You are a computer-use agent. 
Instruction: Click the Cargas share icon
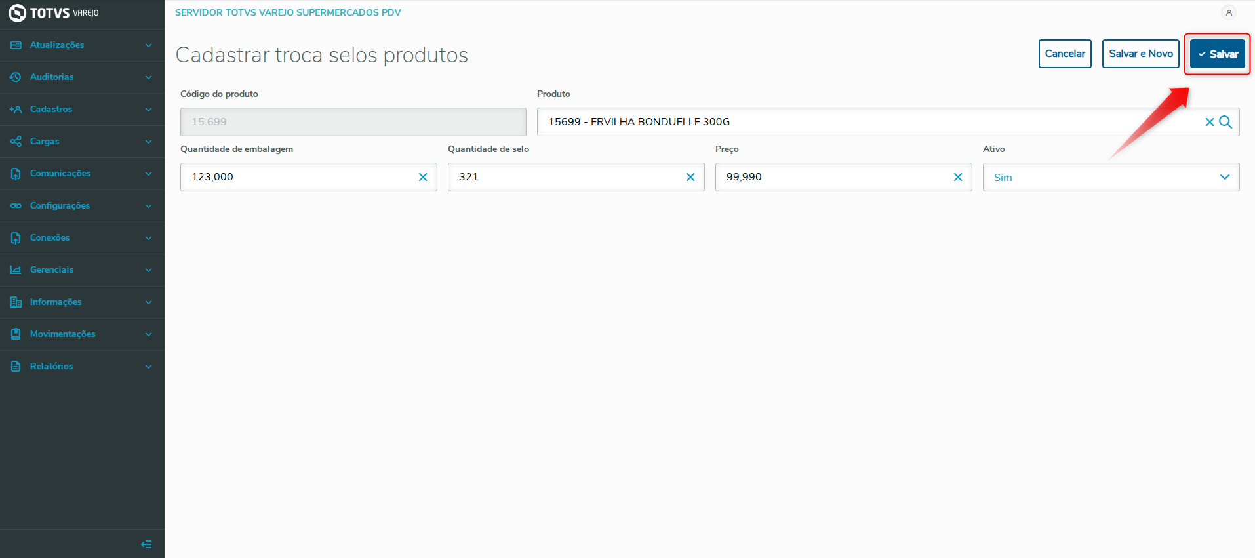(x=16, y=142)
